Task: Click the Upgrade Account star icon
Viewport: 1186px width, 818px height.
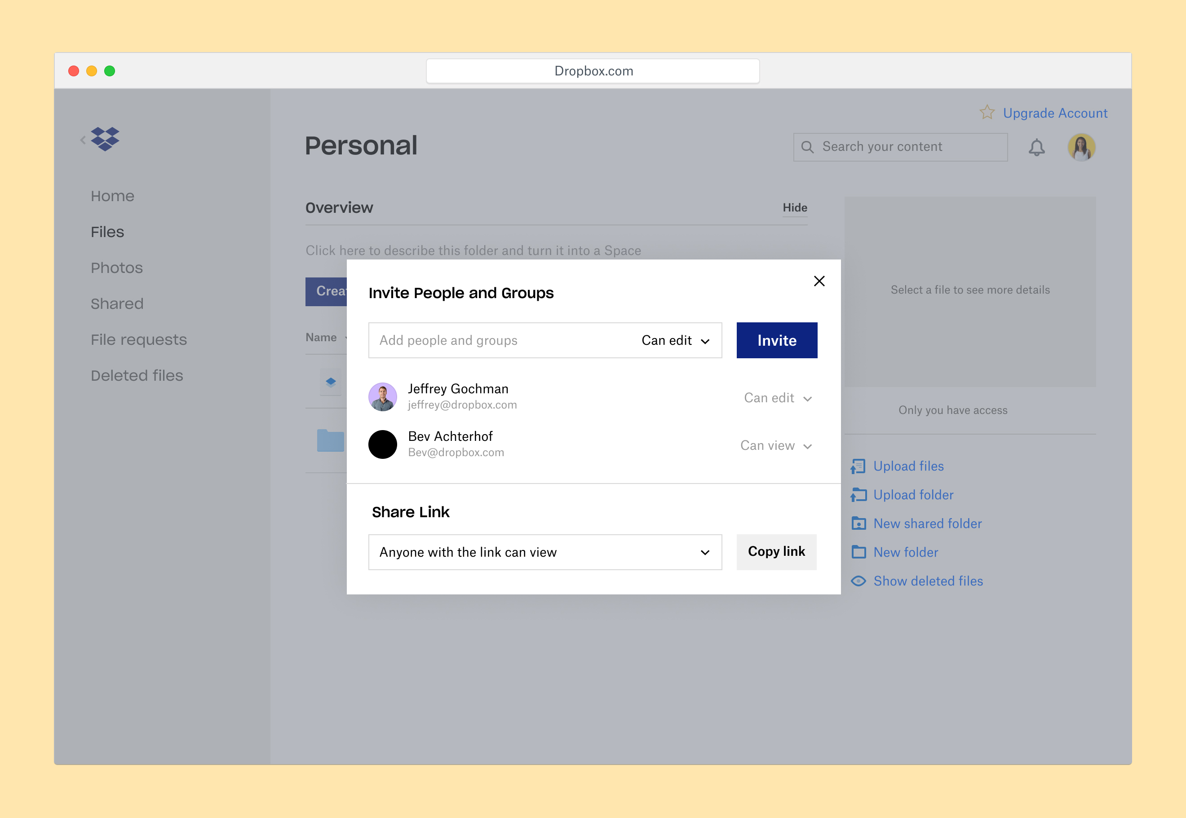Action: pos(987,112)
